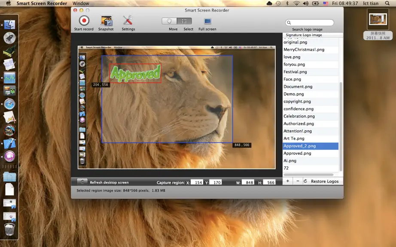Click the screenshot thumbnail on desktop

(378, 20)
